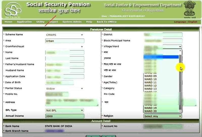Open the Help menu
202x137 pixels.
89,22
